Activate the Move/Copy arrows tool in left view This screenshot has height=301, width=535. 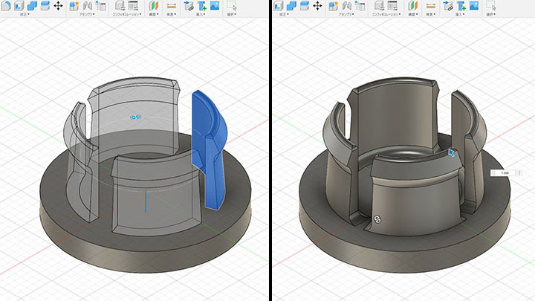[x=59, y=5]
